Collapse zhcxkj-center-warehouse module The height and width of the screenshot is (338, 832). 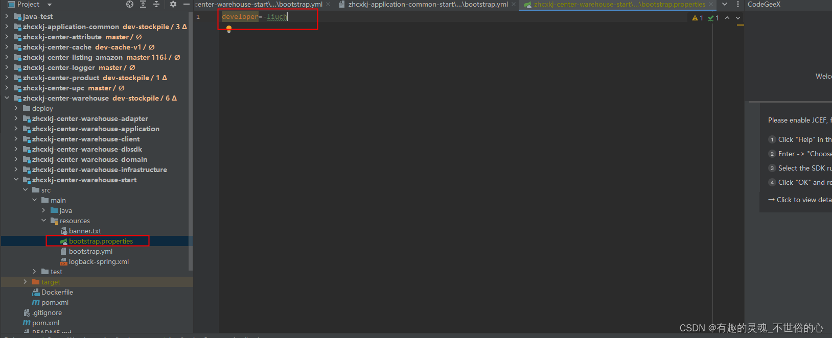[x=7, y=98]
